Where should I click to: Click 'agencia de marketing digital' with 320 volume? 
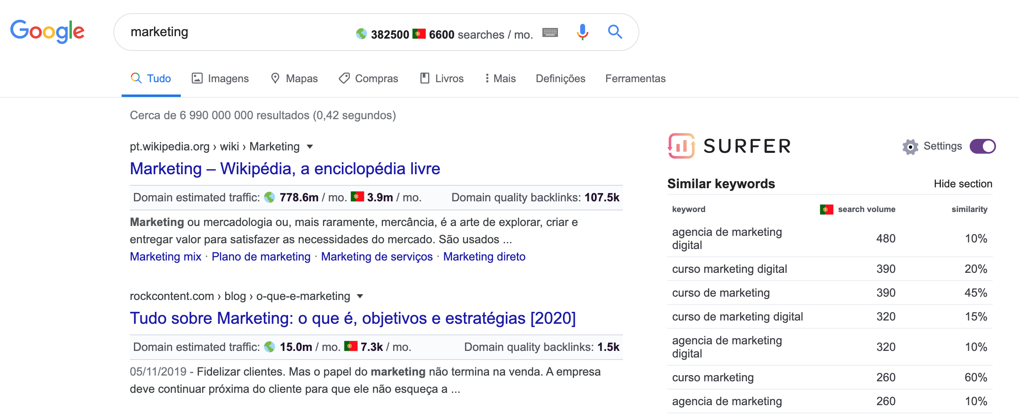tap(727, 347)
